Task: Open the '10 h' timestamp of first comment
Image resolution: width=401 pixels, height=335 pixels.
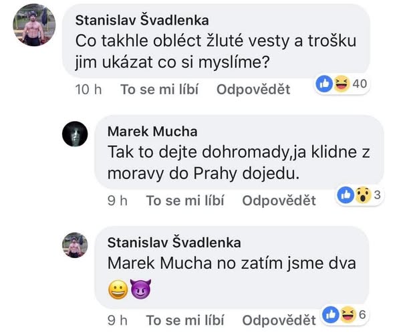Action: [88, 90]
